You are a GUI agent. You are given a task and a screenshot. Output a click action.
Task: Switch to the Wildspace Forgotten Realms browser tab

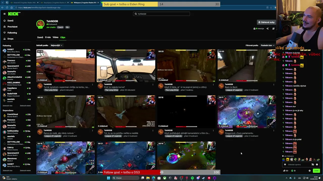point(85,3)
